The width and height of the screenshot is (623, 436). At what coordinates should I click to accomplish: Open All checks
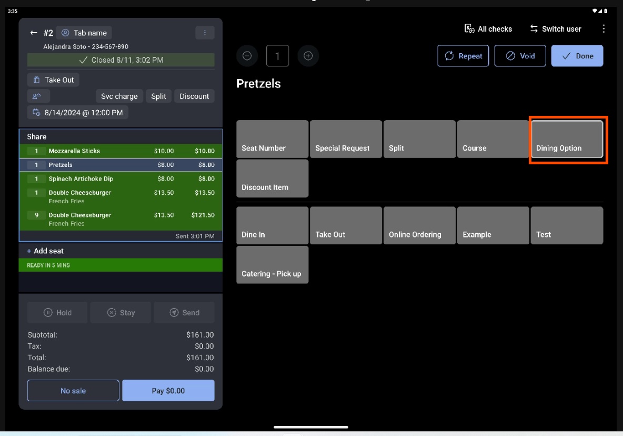click(x=488, y=29)
